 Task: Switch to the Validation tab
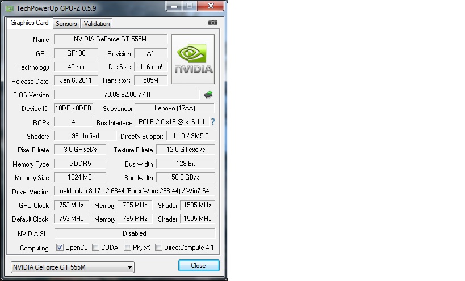click(97, 24)
